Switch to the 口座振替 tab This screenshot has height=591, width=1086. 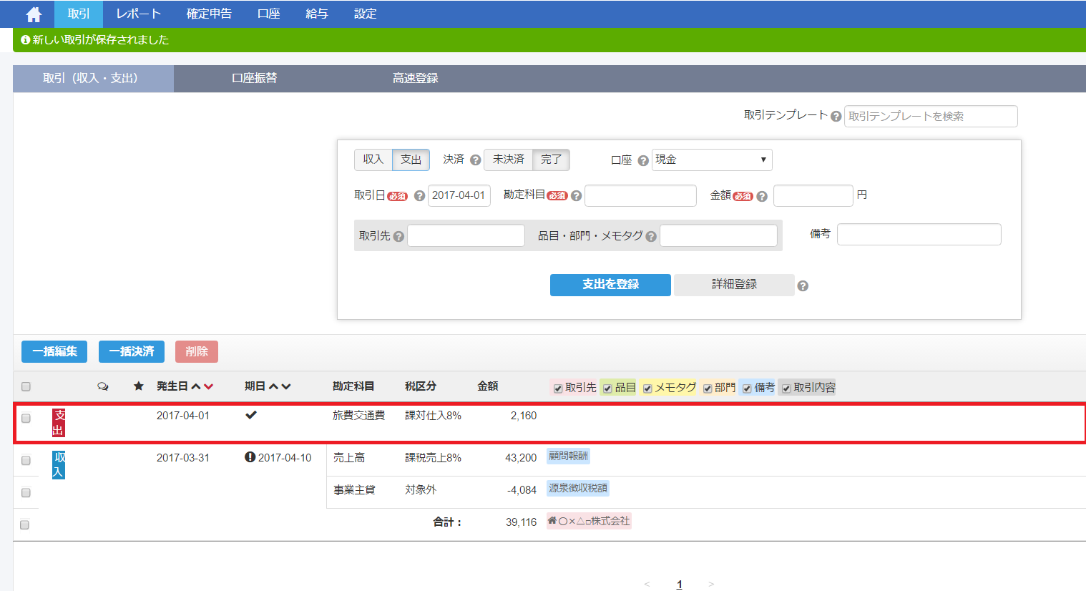(x=254, y=79)
